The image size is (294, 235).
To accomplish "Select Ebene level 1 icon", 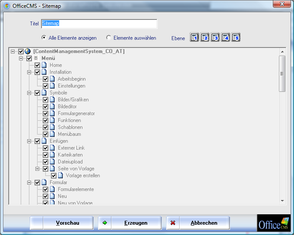I will click(194, 37).
